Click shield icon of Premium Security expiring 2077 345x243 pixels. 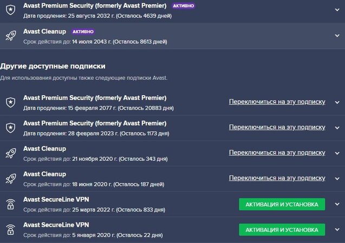11,103
